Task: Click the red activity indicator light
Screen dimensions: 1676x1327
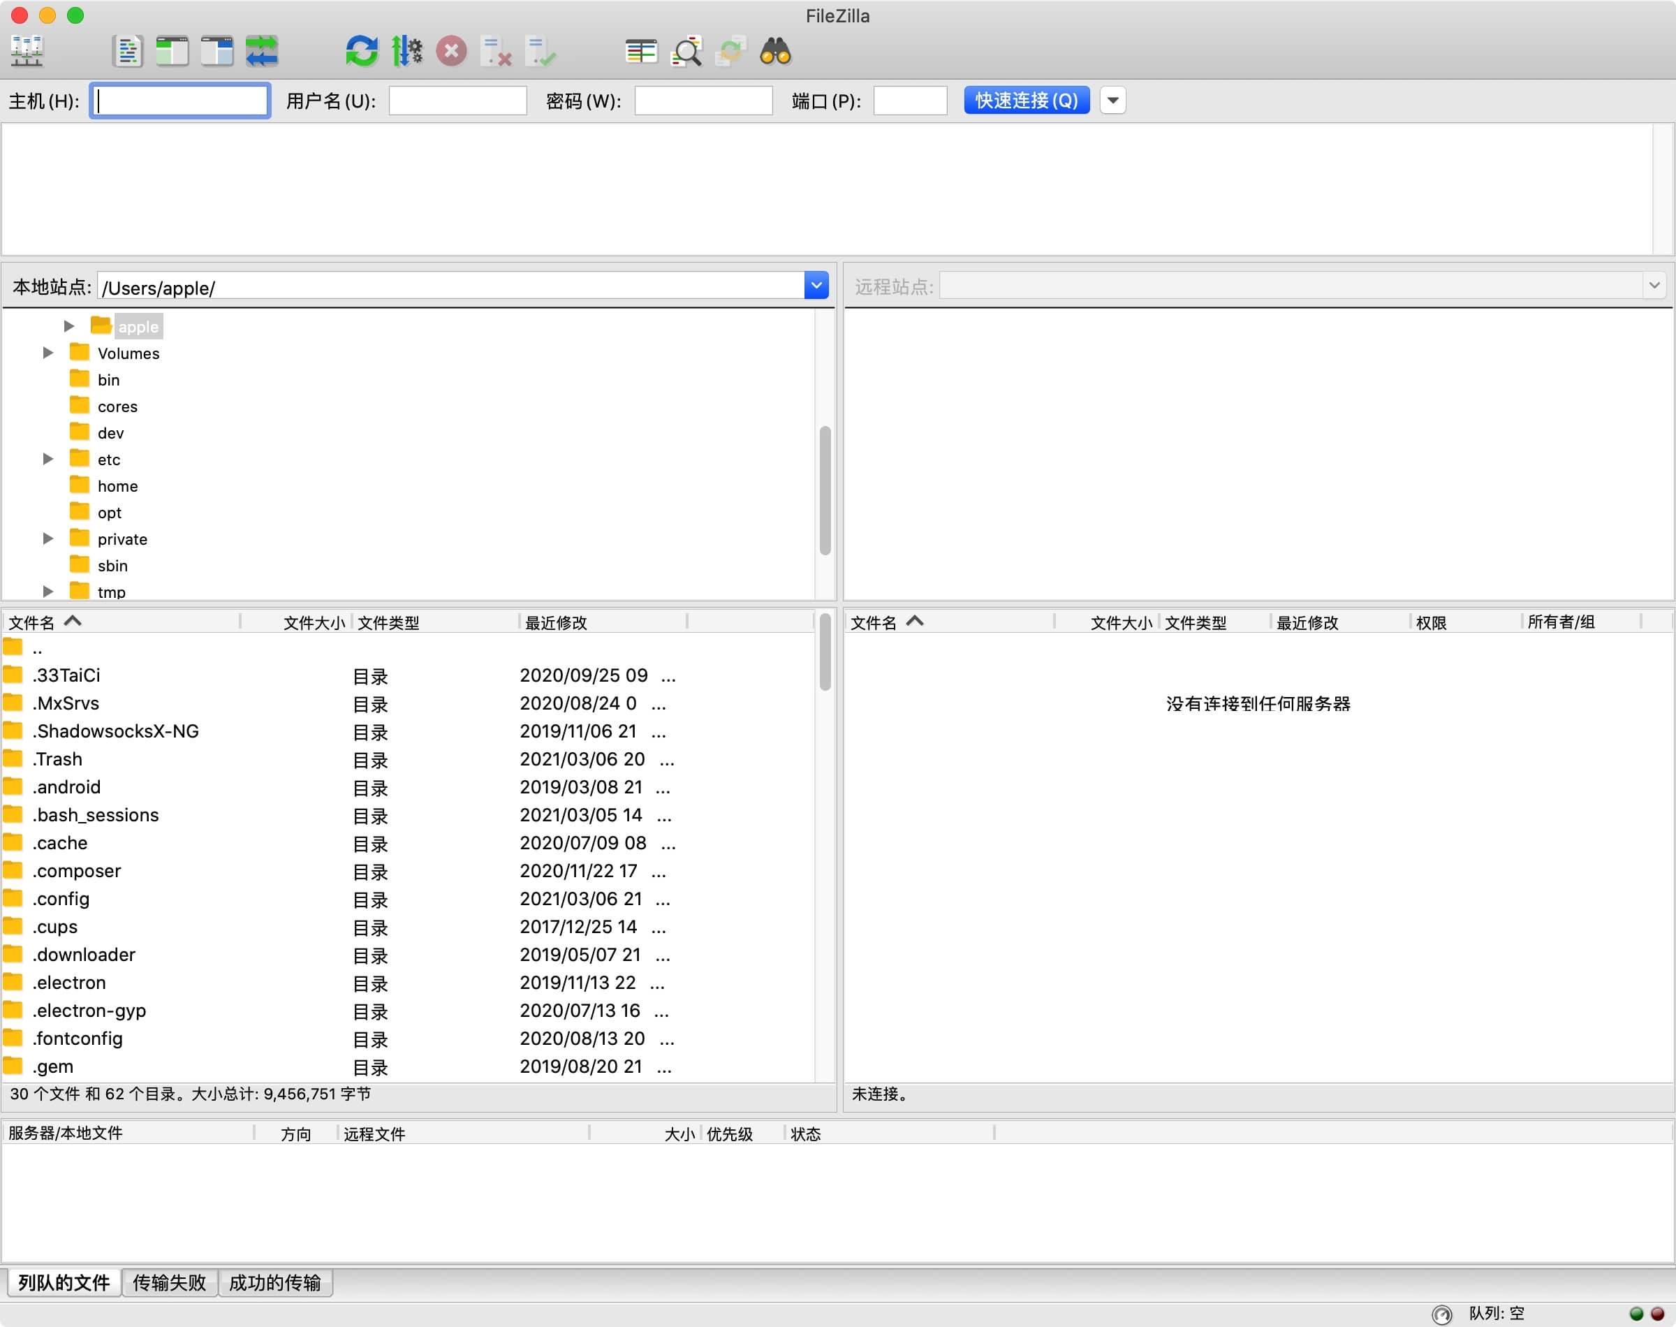Action: pyautogui.click(x=1657, y=1314)
